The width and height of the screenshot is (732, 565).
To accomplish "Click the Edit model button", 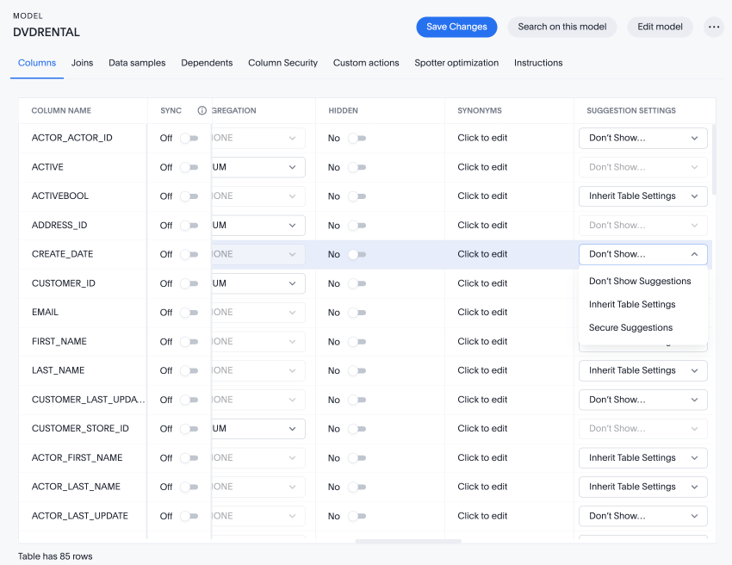I will click(x=661, y=27).
